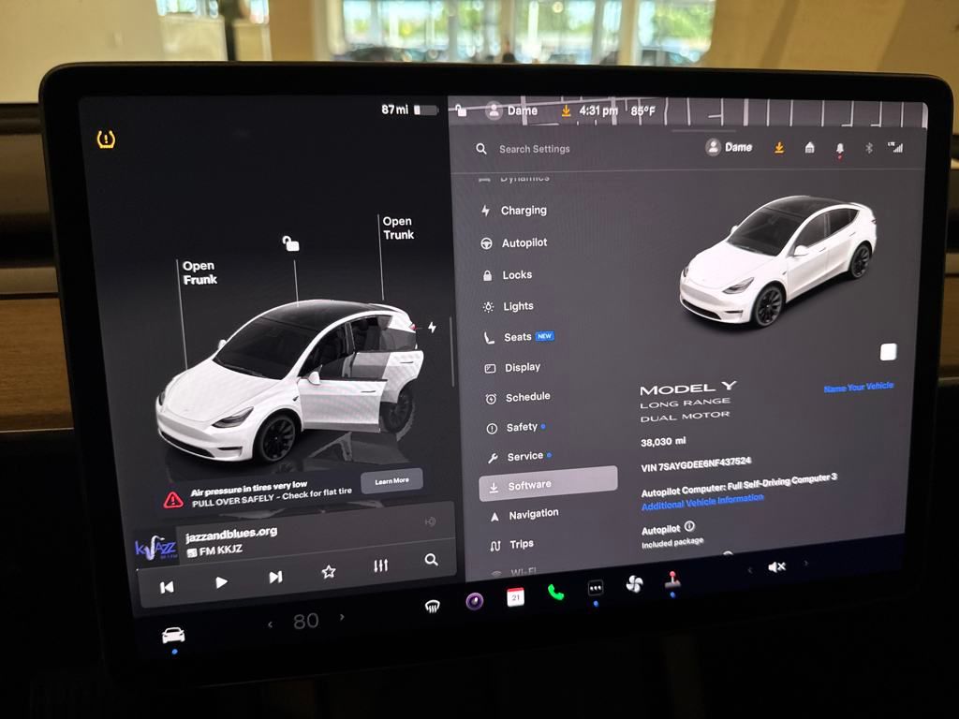Screen dimensions: 959x719
Task: Tap the jazzandblues.org station title
Action: pyautogui.click(x=230, y=535)
